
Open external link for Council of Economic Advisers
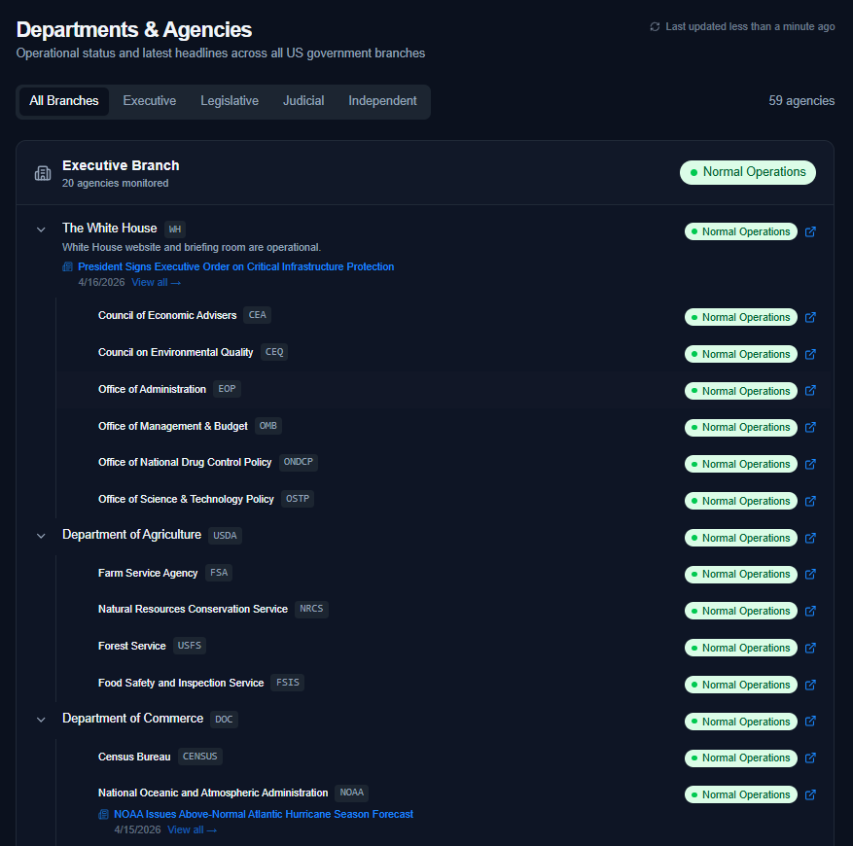coord(810,317)
